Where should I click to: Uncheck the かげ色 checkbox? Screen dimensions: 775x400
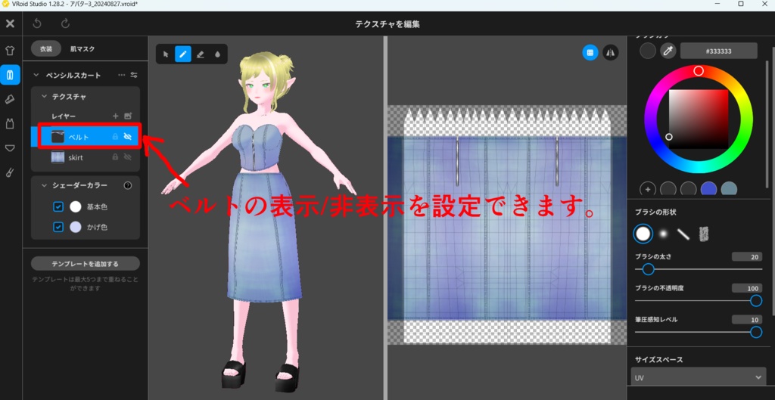pyautogui.click(x=58, y=227)
